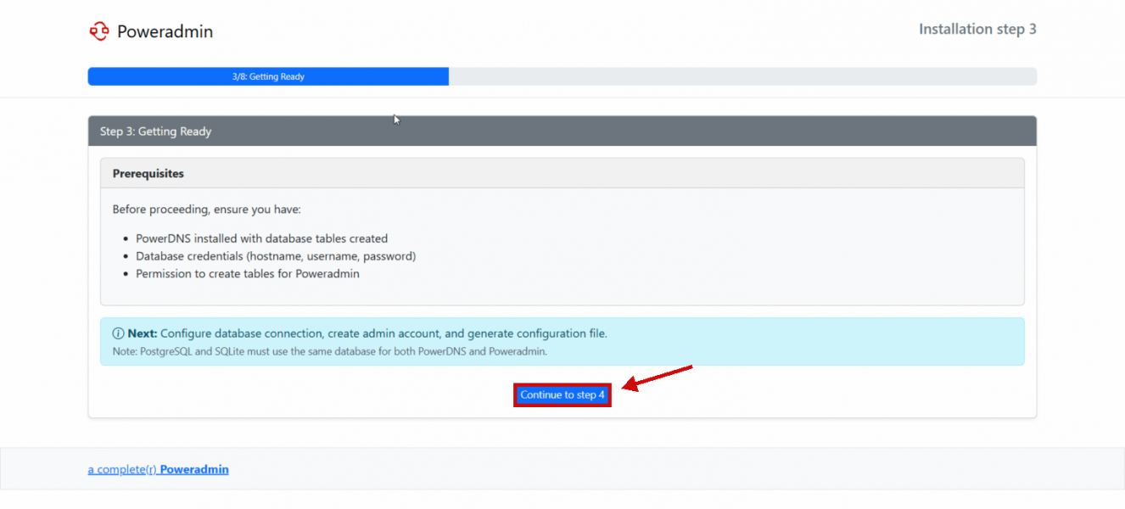The width and height of the screenshot is (1125, 509).
Task: Click the Installation step 3 heading
Action: click(977, 29)
